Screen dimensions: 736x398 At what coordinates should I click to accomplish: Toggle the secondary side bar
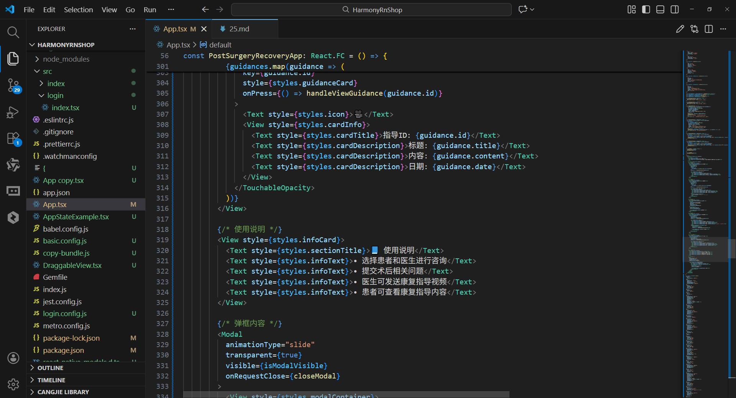(675, 10)
